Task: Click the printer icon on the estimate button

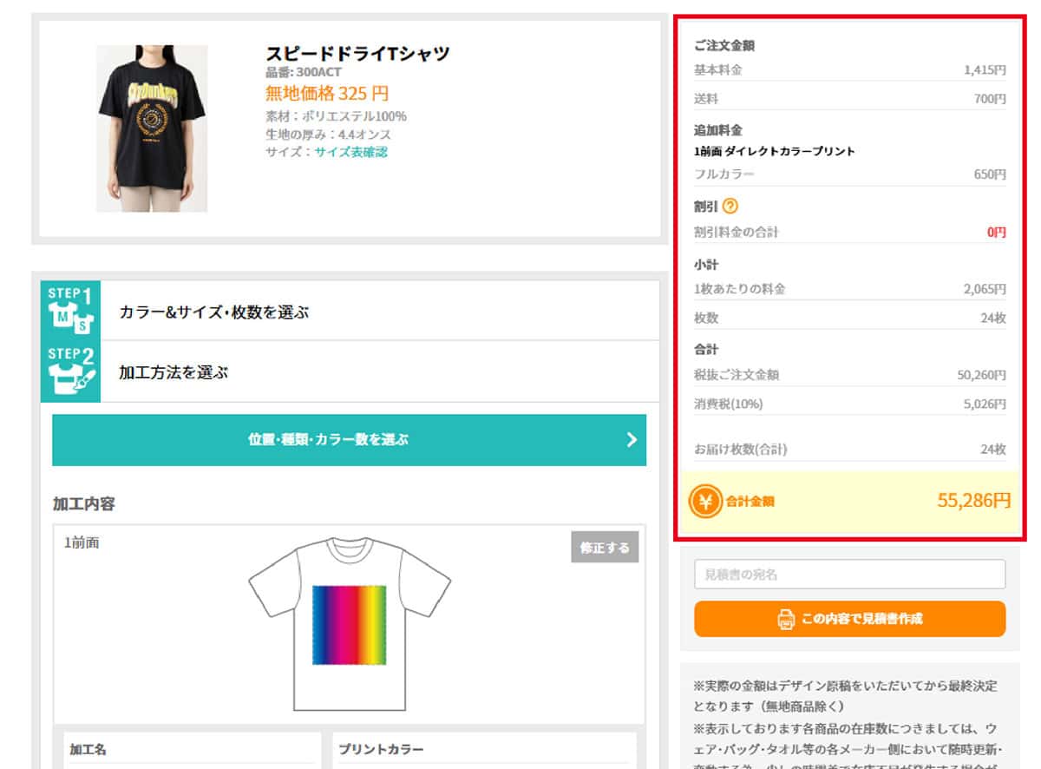Action: click(x=788, y=619)
